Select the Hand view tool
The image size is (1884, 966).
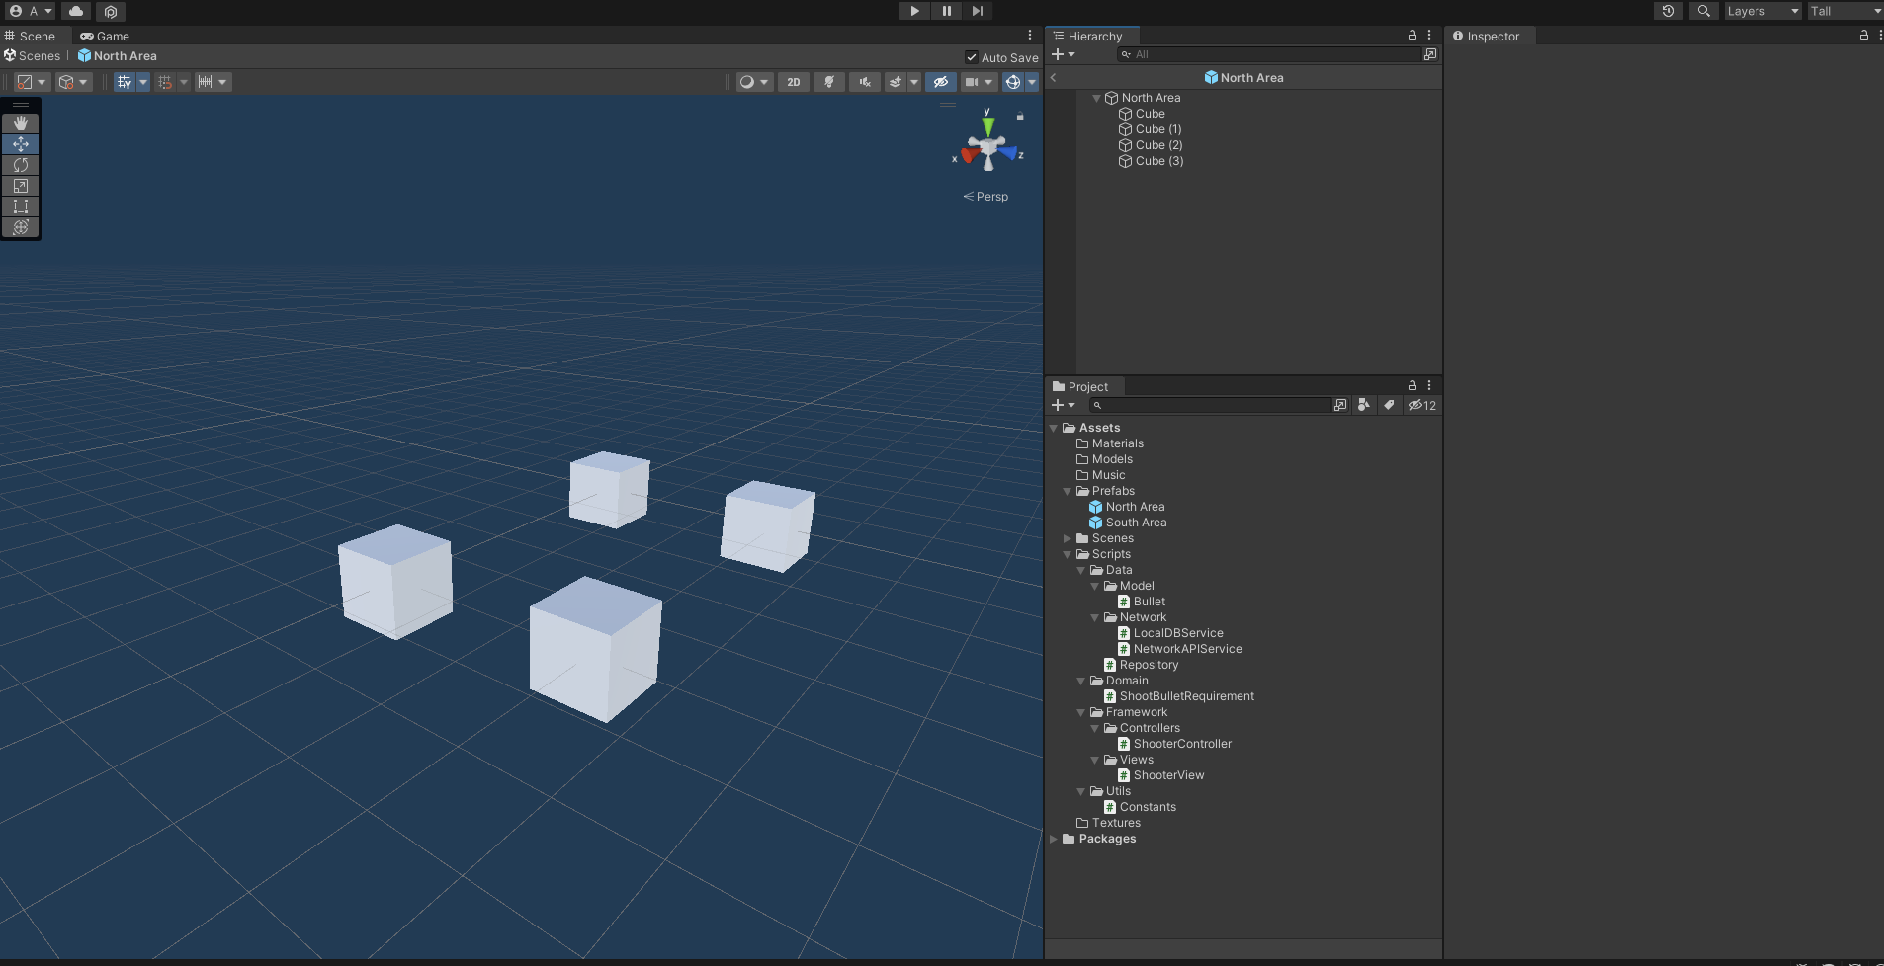pos(21,123)
